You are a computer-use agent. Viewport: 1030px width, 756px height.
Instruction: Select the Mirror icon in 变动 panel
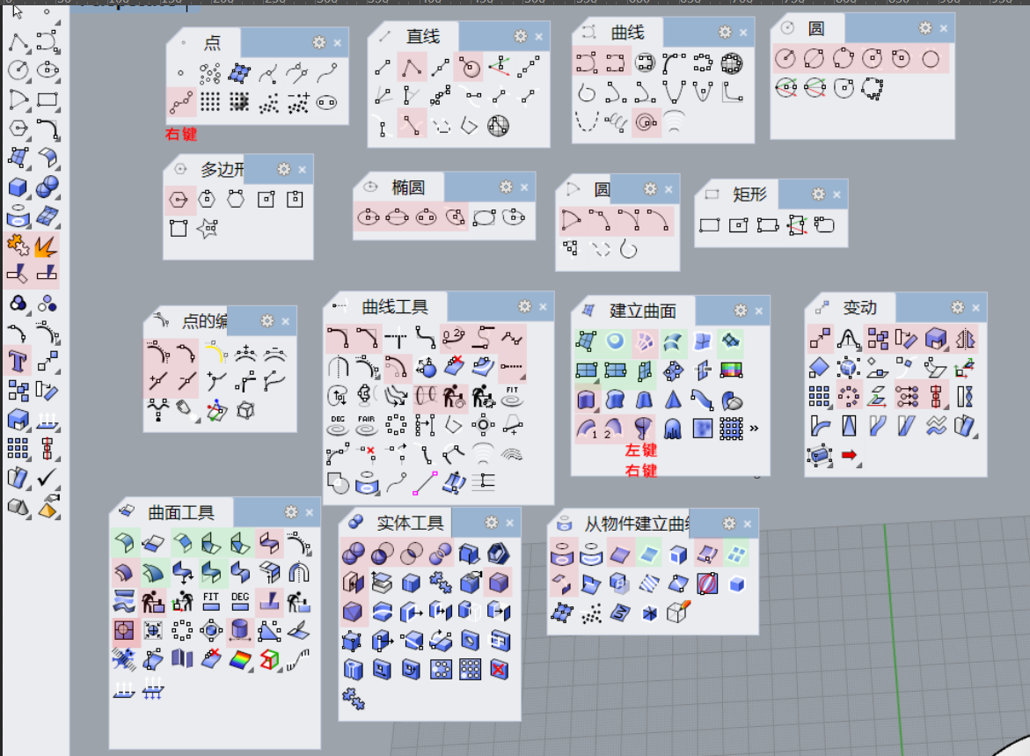pos(965,339)
